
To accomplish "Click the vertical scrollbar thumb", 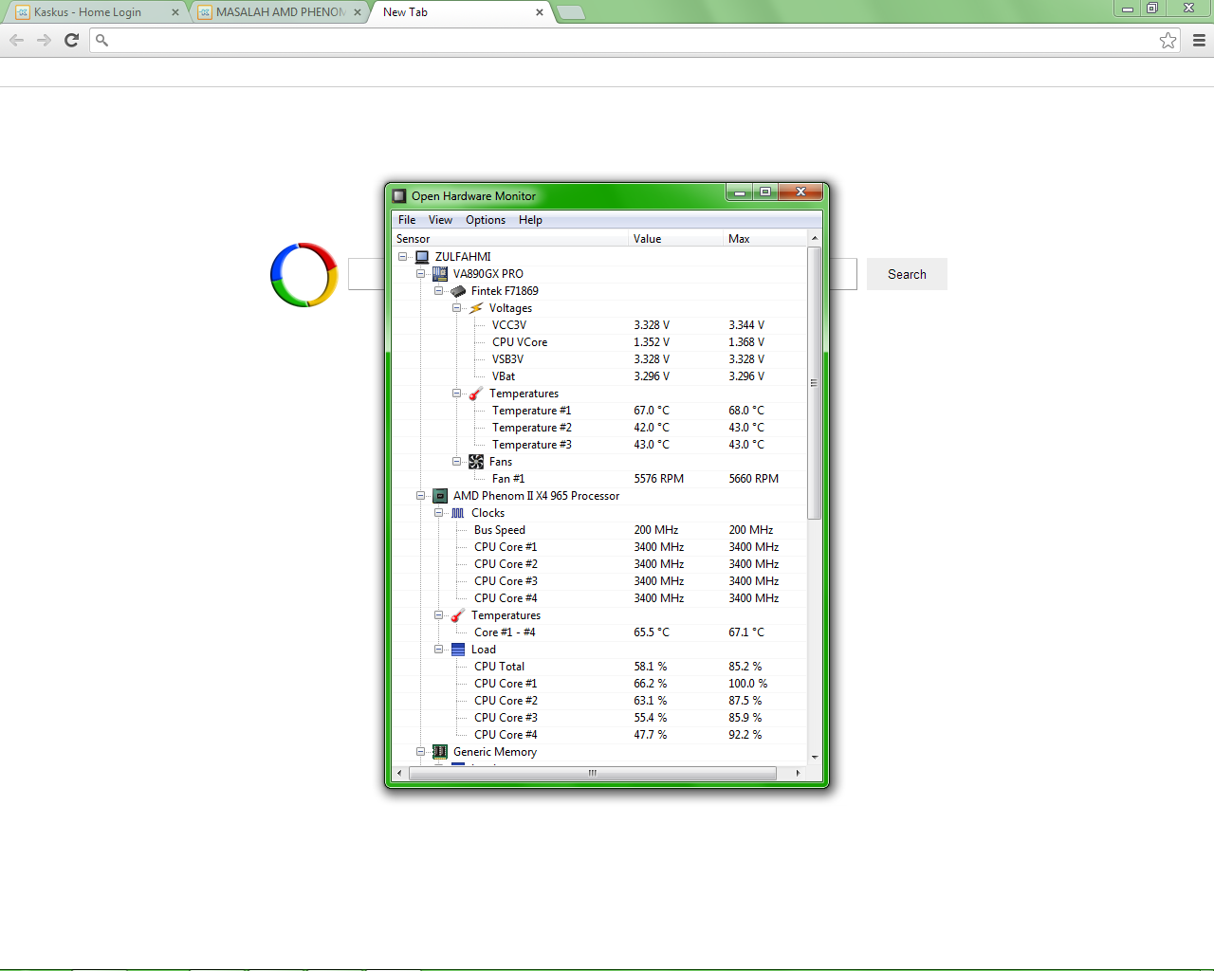I will pyautogui.click(x=814, y=383).
